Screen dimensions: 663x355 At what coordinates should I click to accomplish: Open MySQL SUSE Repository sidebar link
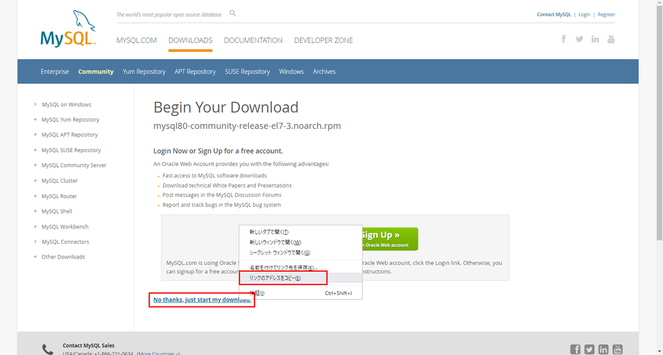pos(71,150)
